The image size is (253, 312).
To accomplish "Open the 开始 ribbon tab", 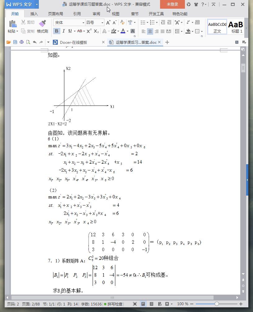I will point(15,14).
